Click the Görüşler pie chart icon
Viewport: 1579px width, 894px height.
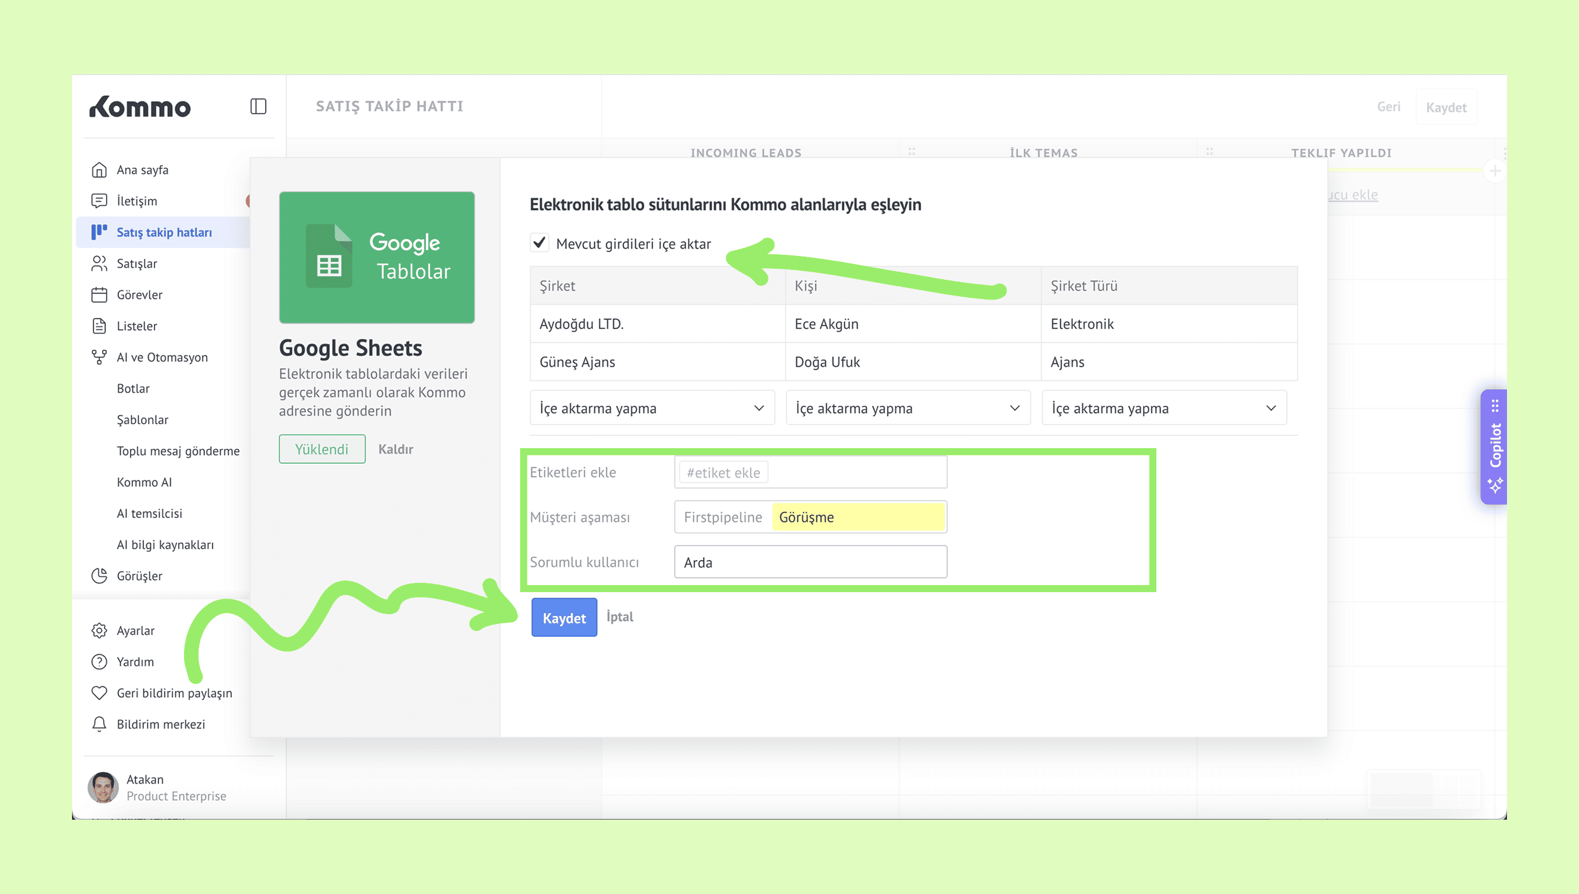tap(99, 576)
